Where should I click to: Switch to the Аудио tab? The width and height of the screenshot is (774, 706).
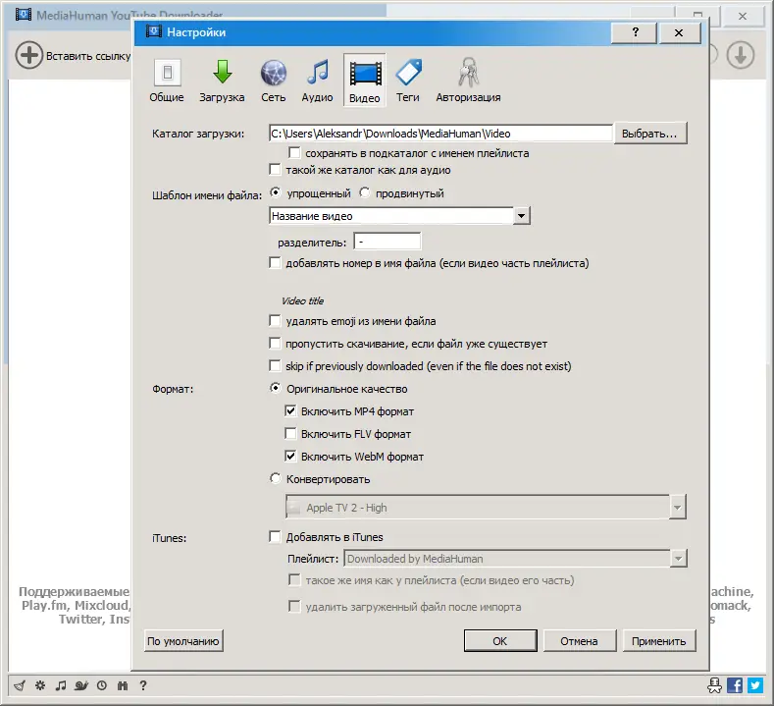click(318, 81)
